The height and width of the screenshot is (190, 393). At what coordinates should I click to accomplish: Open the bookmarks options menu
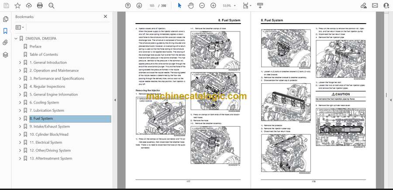(x=20, y=28)
